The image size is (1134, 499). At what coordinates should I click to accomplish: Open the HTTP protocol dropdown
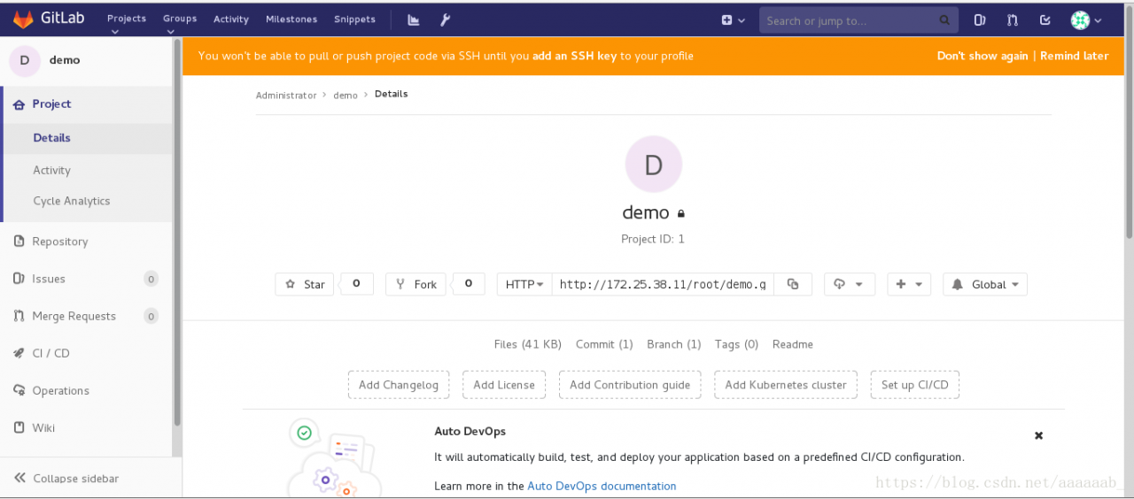[x=524, y=284]
